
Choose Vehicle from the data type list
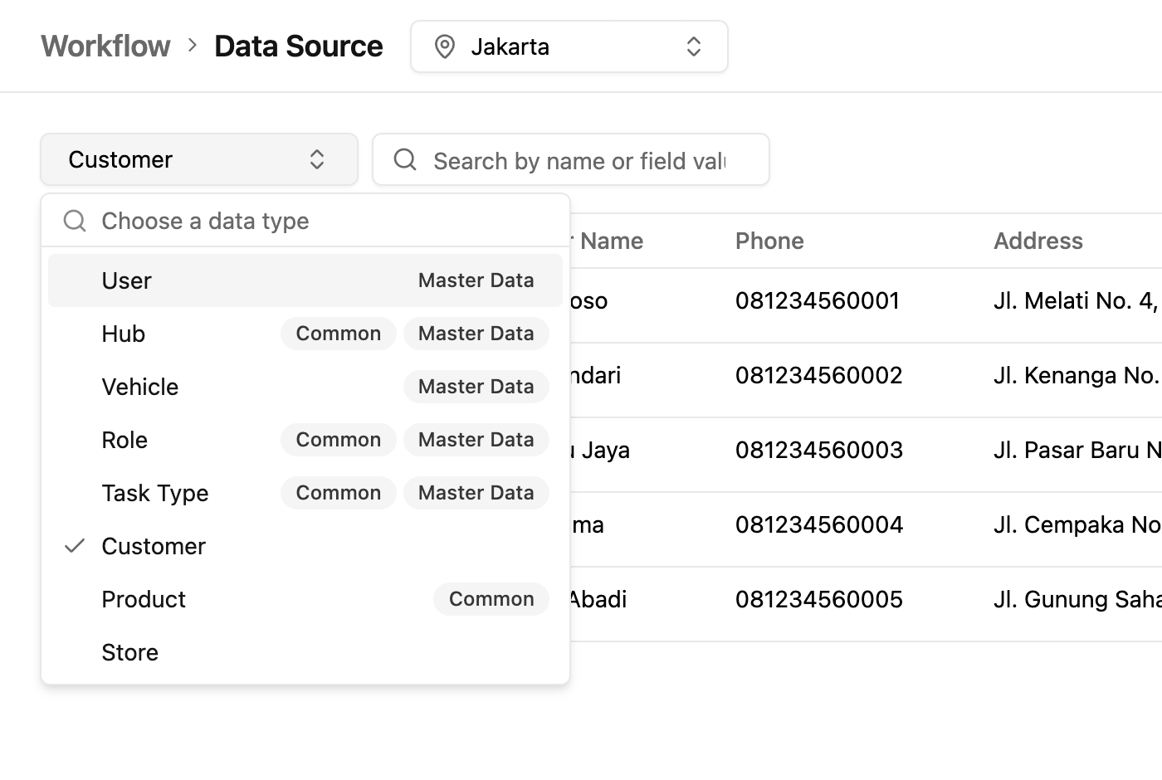(x=305, y=387)
